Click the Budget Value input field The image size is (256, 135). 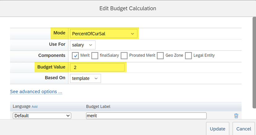[97, 67]
